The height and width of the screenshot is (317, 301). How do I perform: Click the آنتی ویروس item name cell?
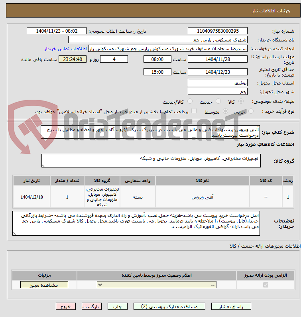coord(203,197)
